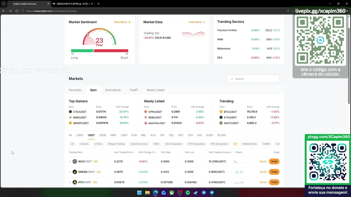Filter by DePIN category
Screen dimensions: 351x197
[266, 144]
